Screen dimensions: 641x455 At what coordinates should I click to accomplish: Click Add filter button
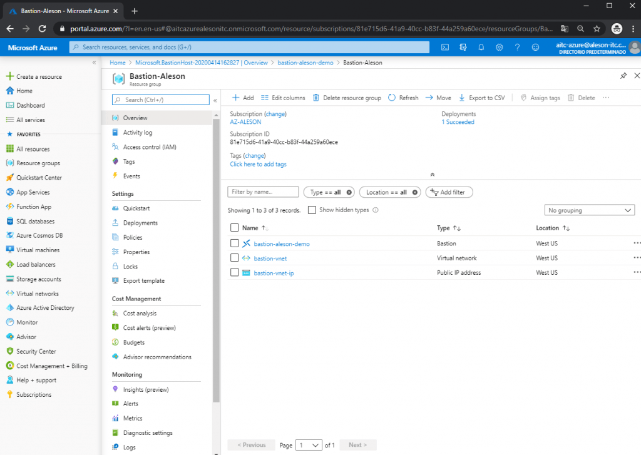[449, 192]
